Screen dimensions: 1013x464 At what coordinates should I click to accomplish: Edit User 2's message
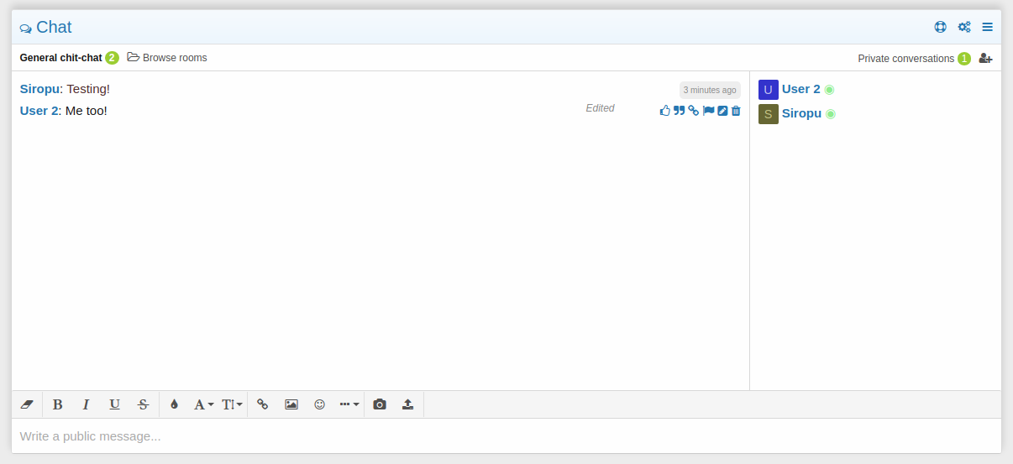coord(722,111)
